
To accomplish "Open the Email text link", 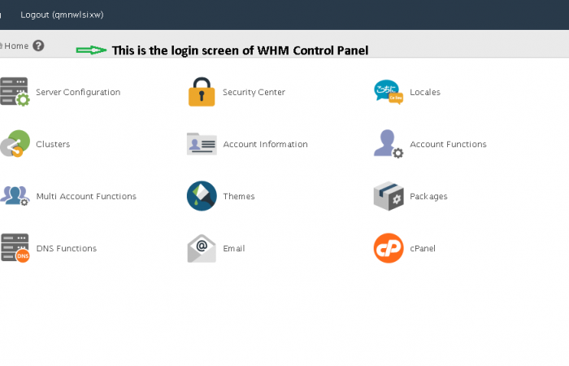I will 234,248.
